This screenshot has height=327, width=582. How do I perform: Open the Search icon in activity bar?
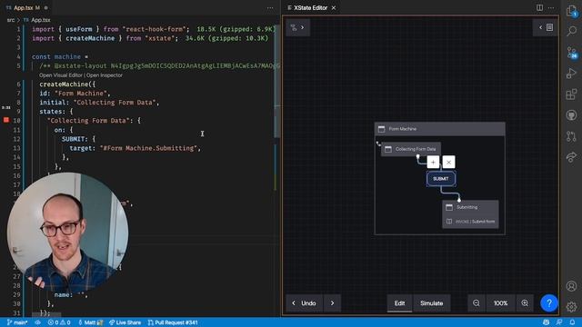pyautogui.click(x=572, y=32)
